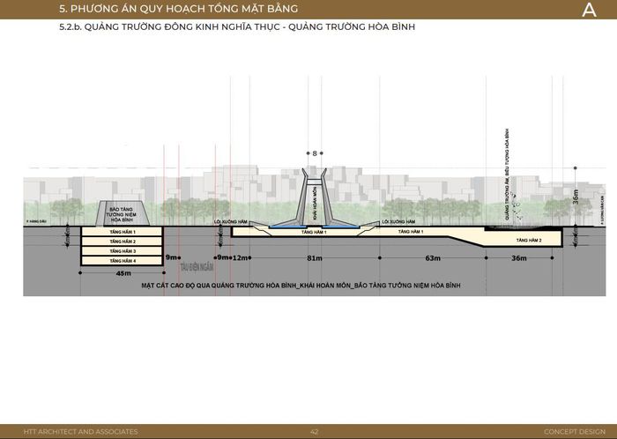Click the '8' dimension above the arch

(x=315, y=153)
